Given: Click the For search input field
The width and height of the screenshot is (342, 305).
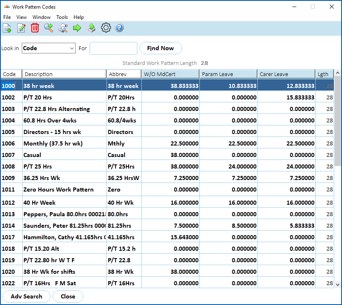Looking at the screenshot, I should pos(113,48).
